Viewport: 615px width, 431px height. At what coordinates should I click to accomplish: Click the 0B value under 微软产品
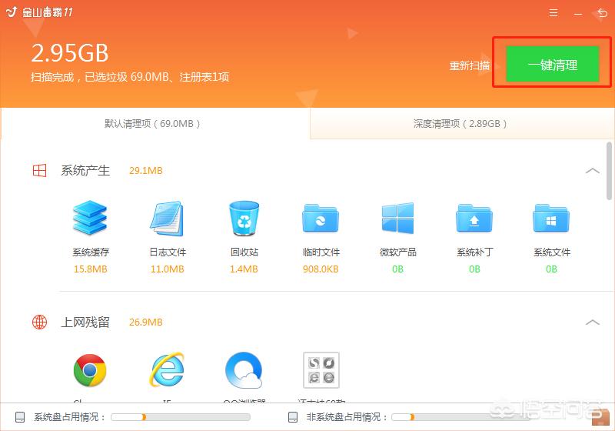[x=397, y=269]
